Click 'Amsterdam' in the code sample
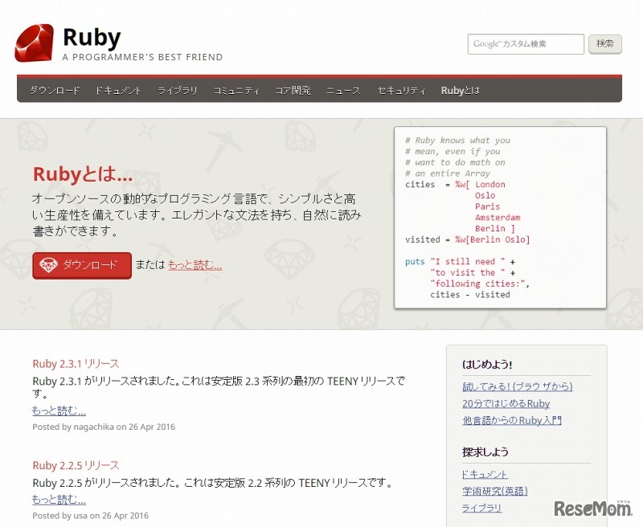The image size is (643, 527). tap(498, 217)
